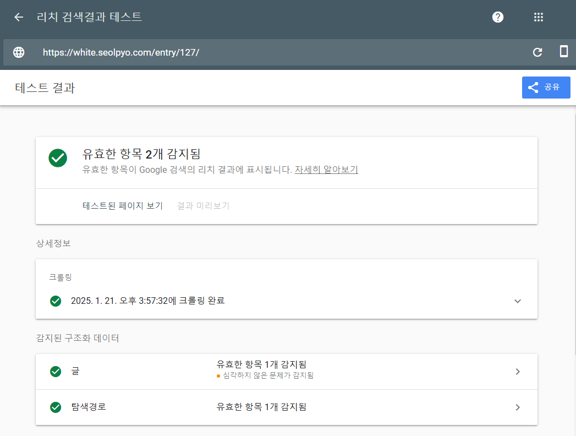Click the 탐색경로 label
The height and width of the screenshot is (436, 576).
(89, 407)
